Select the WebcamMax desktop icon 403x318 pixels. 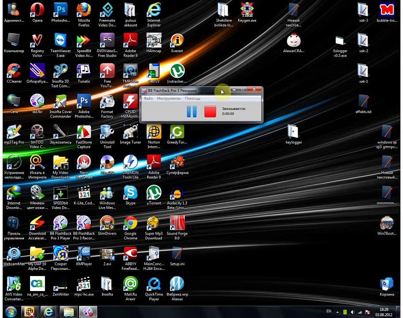pos(14,256)
